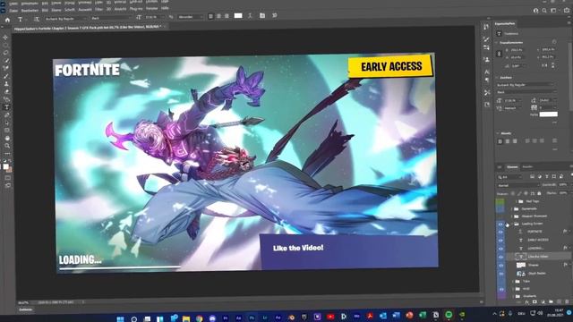573x322 pixels.
Task: Click text color swatch in options bar
Action: (238, 16)
